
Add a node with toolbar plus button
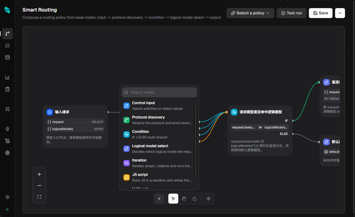159,199
